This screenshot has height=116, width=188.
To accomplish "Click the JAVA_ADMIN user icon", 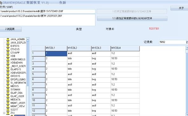I will pyautogui.click(x=8, y=39).
